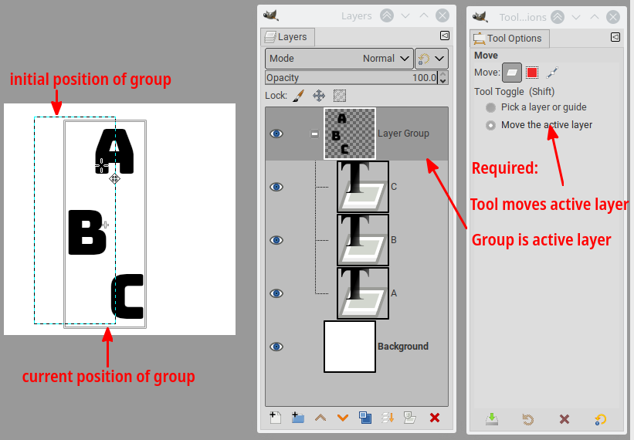This screenshot has height=440, width=634.
Task: Click the 'Background' layer name
Action: 403,347
